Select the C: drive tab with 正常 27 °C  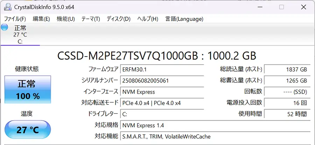20,34
